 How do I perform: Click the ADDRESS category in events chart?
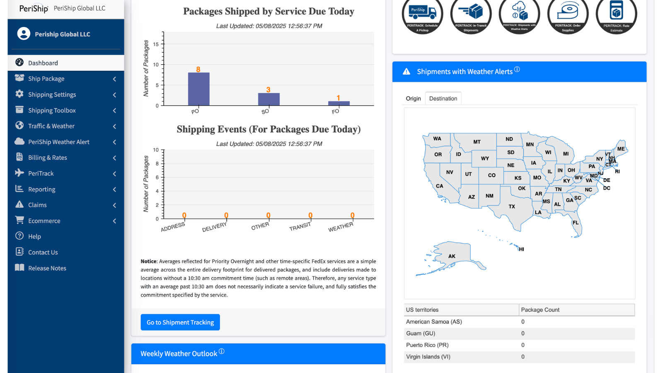173,227
